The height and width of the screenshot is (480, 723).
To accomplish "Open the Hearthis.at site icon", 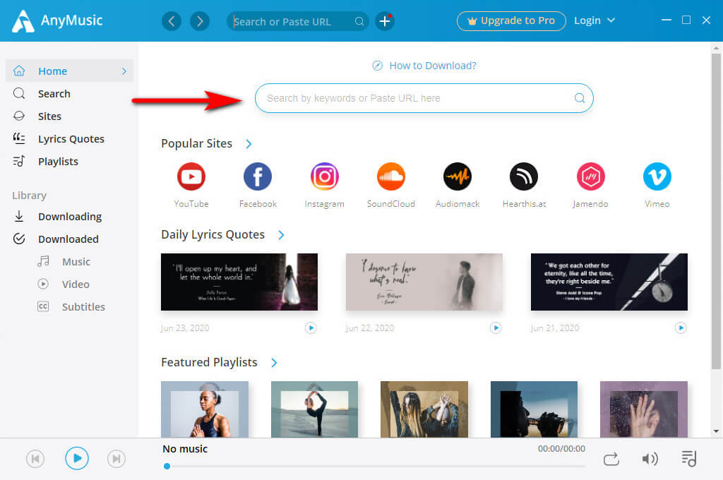I will pyautogui.click(x=524, y=176).
